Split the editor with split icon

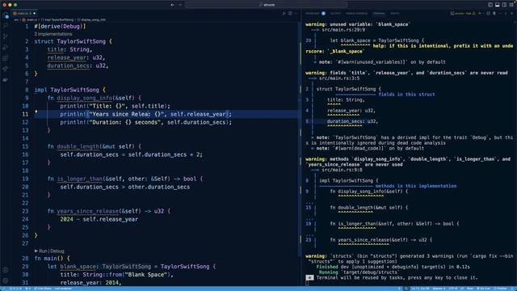click(290, 14)
